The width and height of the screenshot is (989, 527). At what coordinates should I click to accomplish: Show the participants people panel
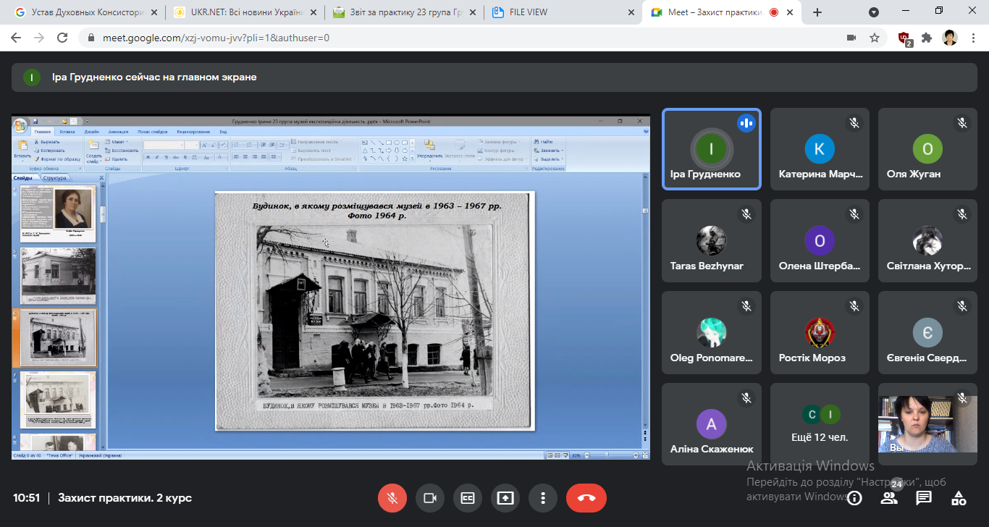[x=889, y=498]
